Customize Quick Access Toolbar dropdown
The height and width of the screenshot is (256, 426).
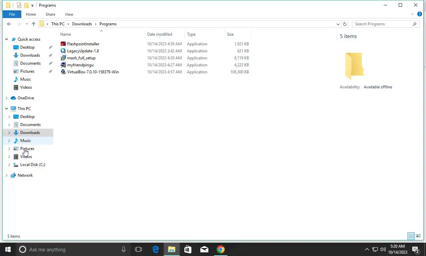tap(32, 5)
